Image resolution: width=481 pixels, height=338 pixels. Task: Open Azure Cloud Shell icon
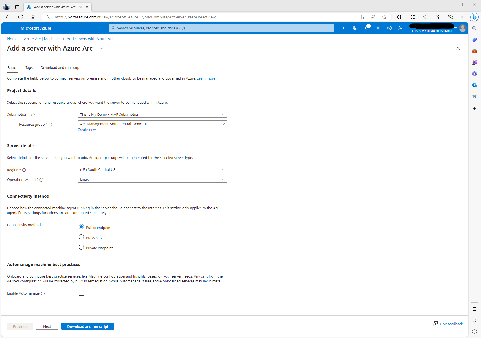click(344, 28)
